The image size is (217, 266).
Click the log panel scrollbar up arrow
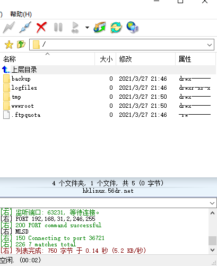click(213, 213)
